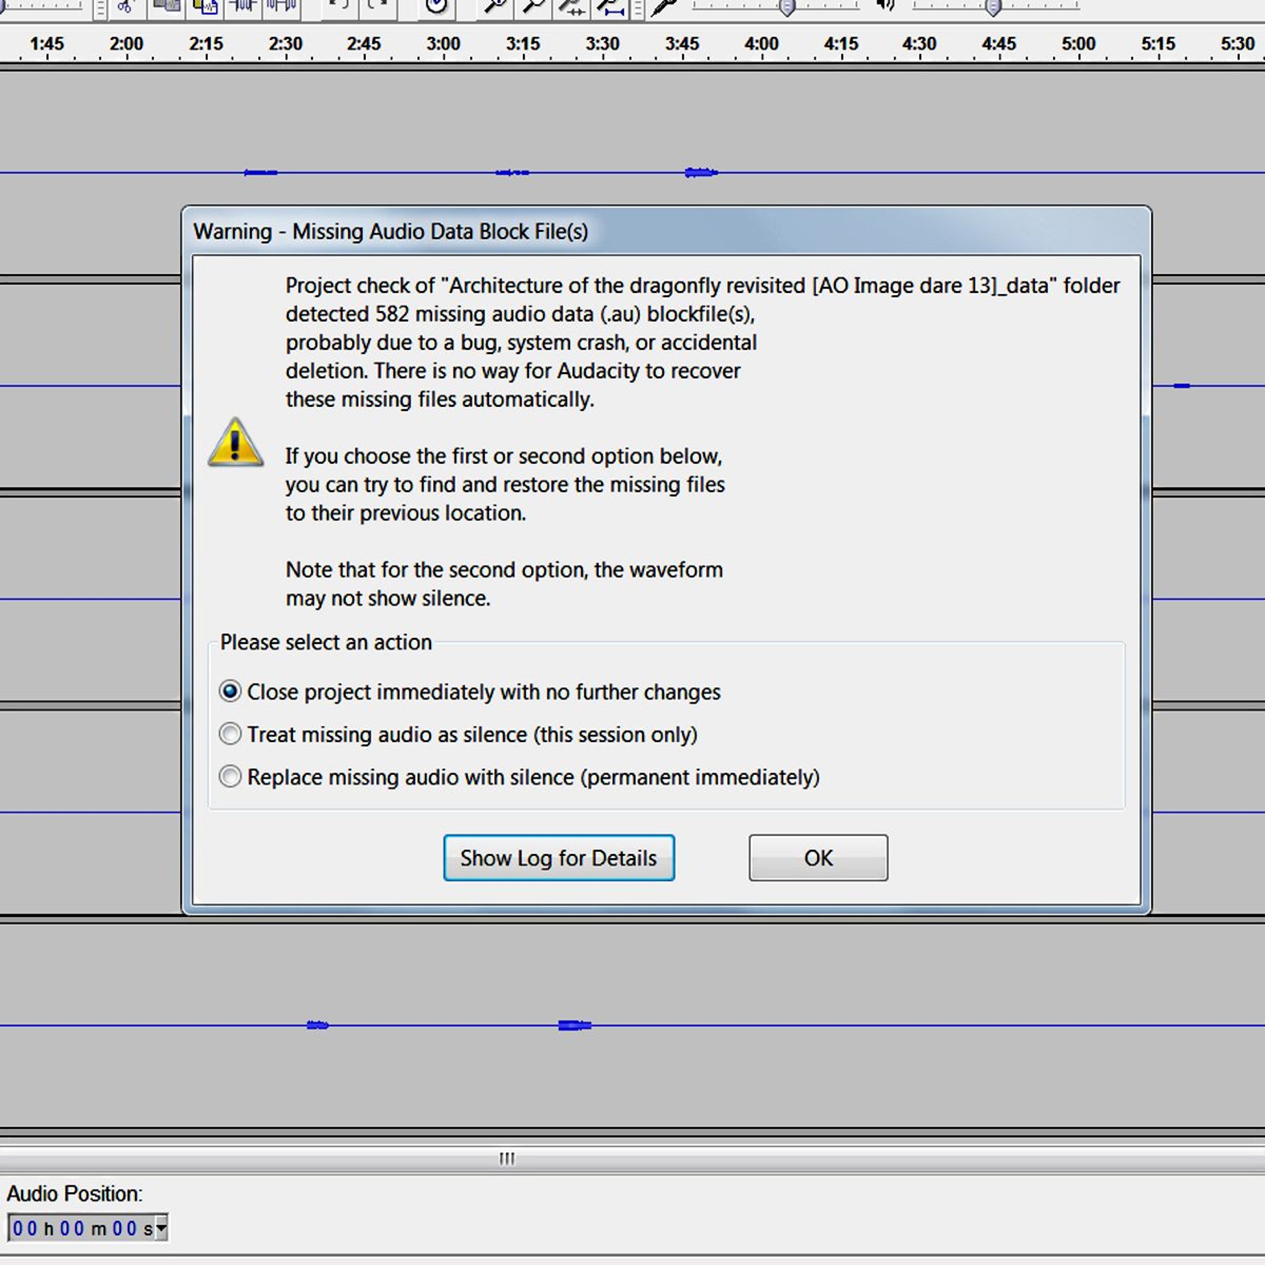Viewport: 1265px width, 1265px height.
Task: Click the 4:15 mark on timeline ruler
Action: tap(841, 44)
